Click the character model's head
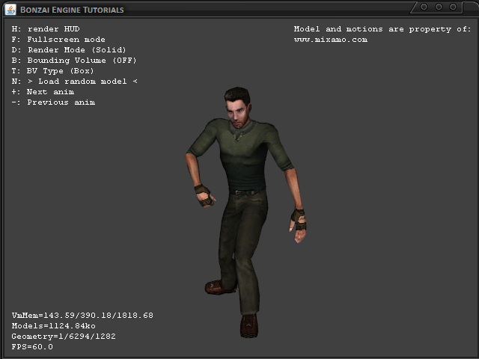Viewport: 479px width, 359px height. pyautogui.click(x=238, y=107)
